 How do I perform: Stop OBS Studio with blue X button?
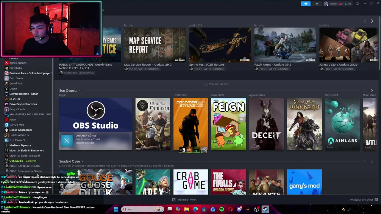coord(67,141)
